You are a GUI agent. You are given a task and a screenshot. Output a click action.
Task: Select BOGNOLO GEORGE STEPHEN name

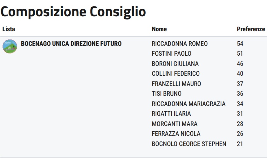[189, 144]
